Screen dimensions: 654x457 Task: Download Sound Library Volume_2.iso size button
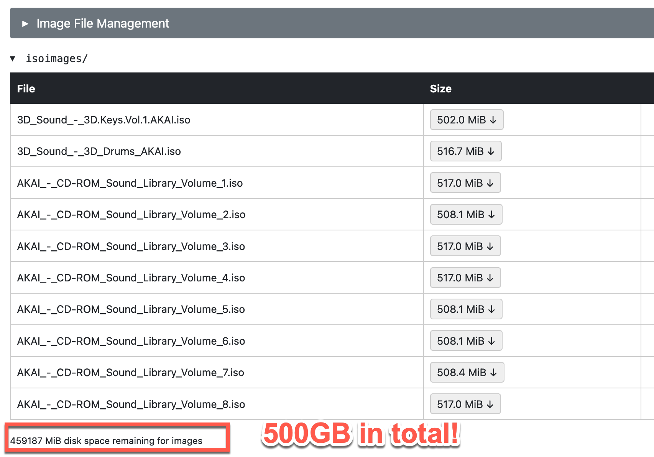click(466, 214)
